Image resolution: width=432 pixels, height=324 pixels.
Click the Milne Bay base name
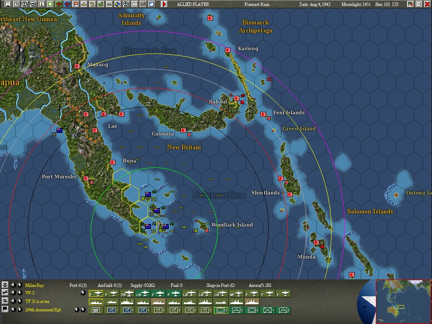(x=35, y=285)
